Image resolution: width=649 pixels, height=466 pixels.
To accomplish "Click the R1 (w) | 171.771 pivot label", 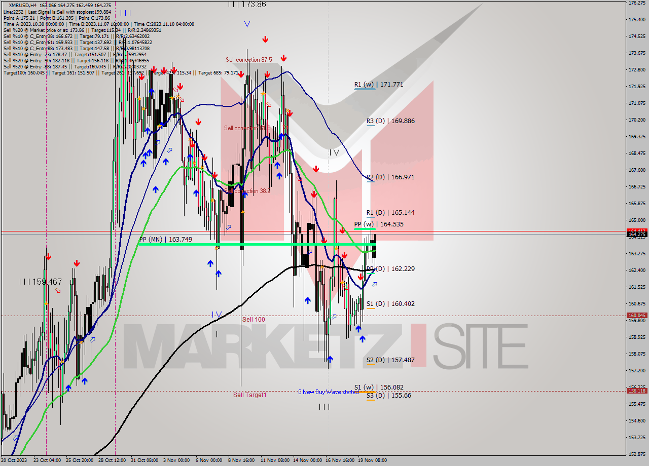I will coord(379,84).
